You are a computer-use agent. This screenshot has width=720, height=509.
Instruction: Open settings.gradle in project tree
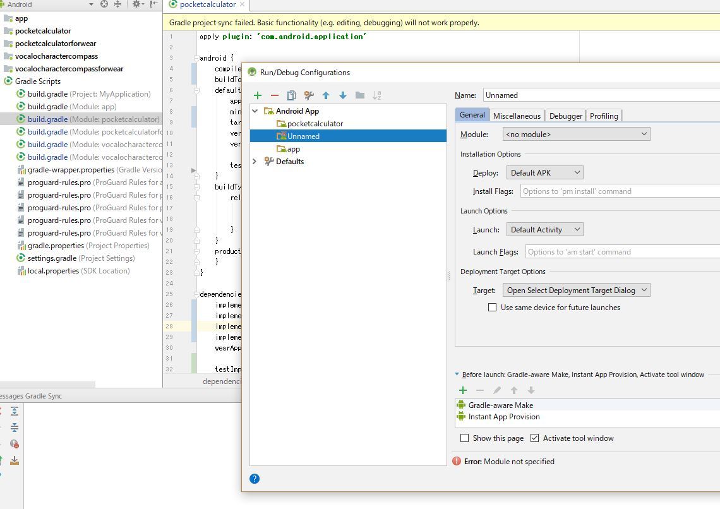pos(52,258)
